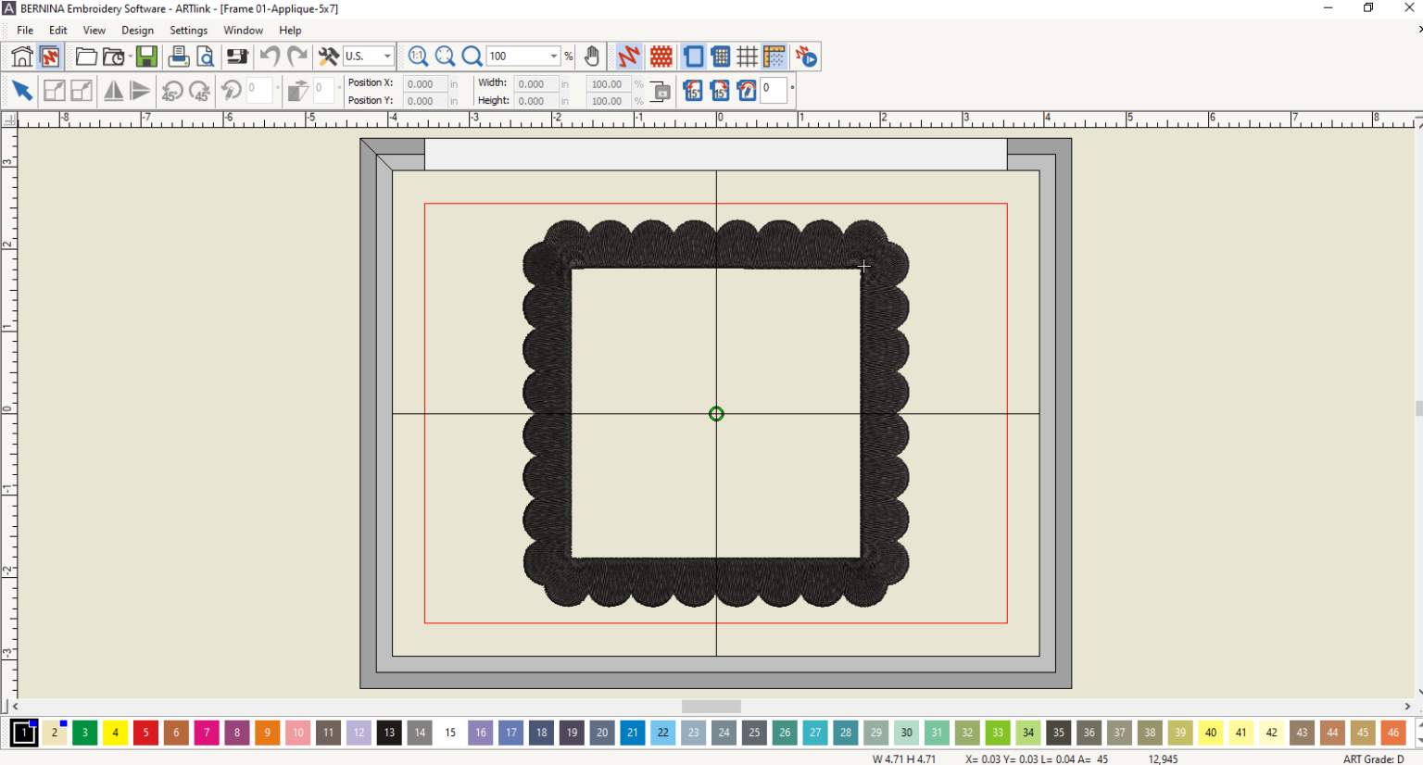The height and width of the screenshot is (765, 1423).
Task: Select thread color swatch 13
Action: (x=389, y=733)
